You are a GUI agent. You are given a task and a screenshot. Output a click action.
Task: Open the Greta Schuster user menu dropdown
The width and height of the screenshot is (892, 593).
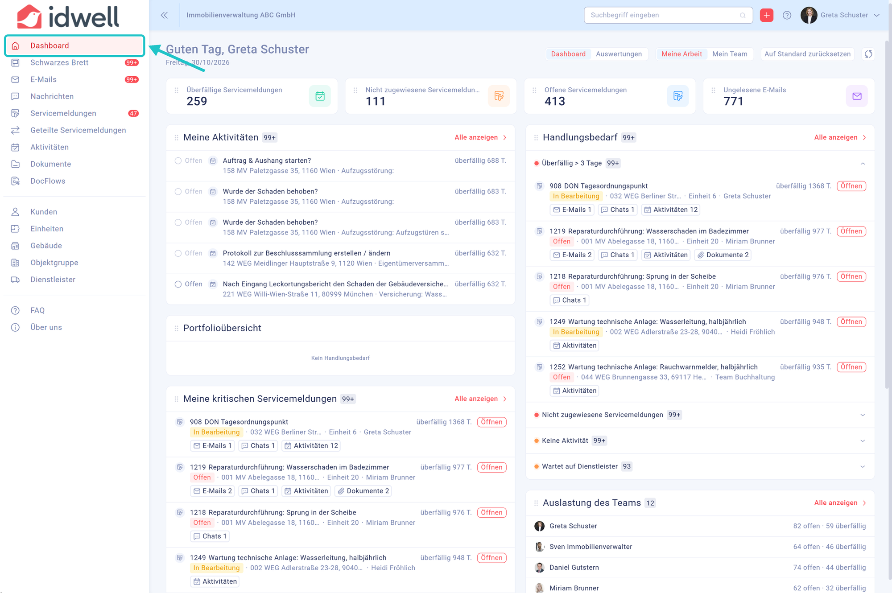(x=840, y=15)
